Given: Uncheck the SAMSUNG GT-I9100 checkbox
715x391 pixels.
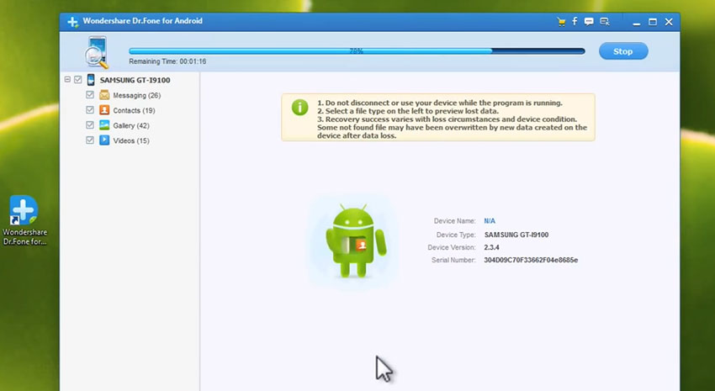Looking at the screenshot, I should pyautogui.click(x=78, y=80).
